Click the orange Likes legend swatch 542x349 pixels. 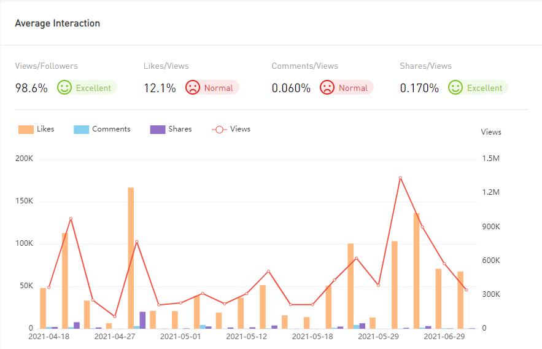point(26,130)
